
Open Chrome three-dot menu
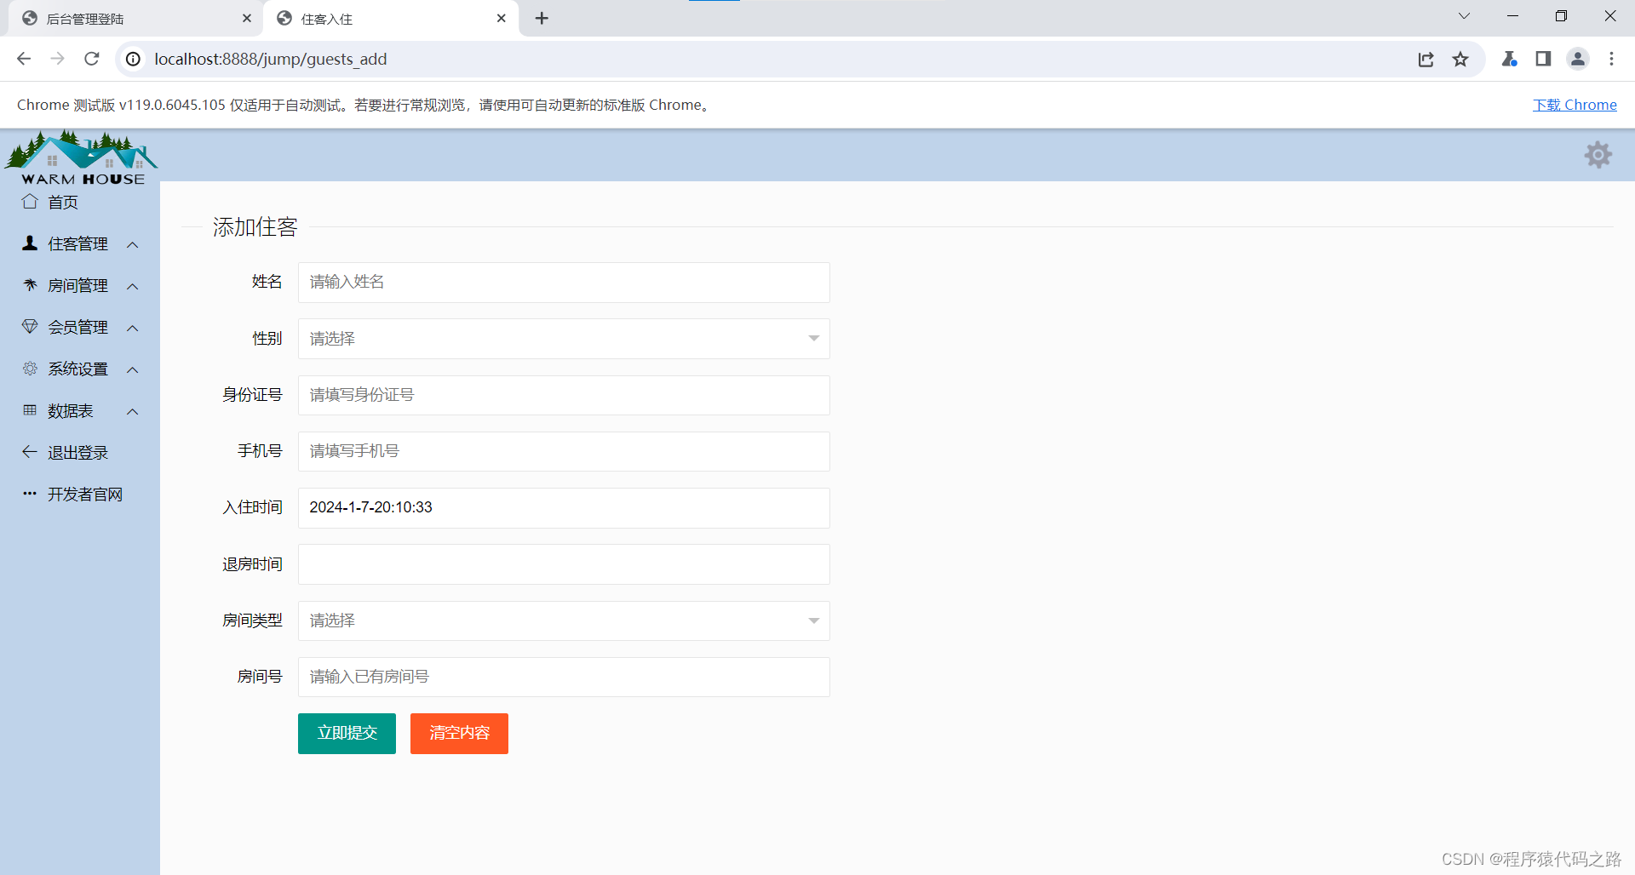tap(1611, 59)
